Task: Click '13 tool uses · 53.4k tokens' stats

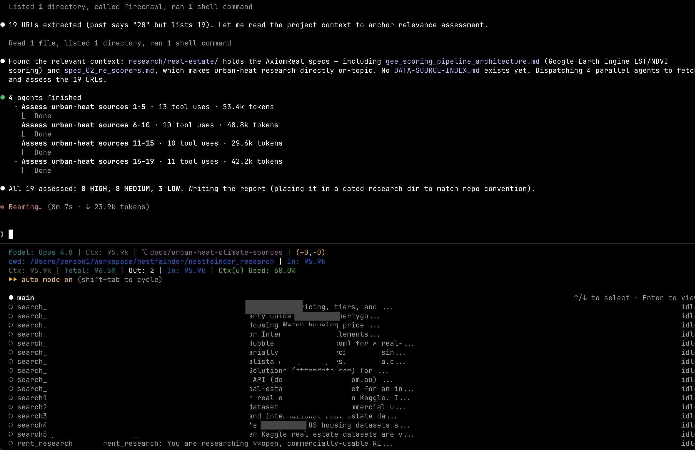Action: [216, 107]
